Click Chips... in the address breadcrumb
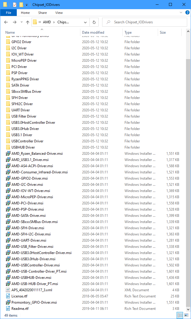 click(63, 22)
